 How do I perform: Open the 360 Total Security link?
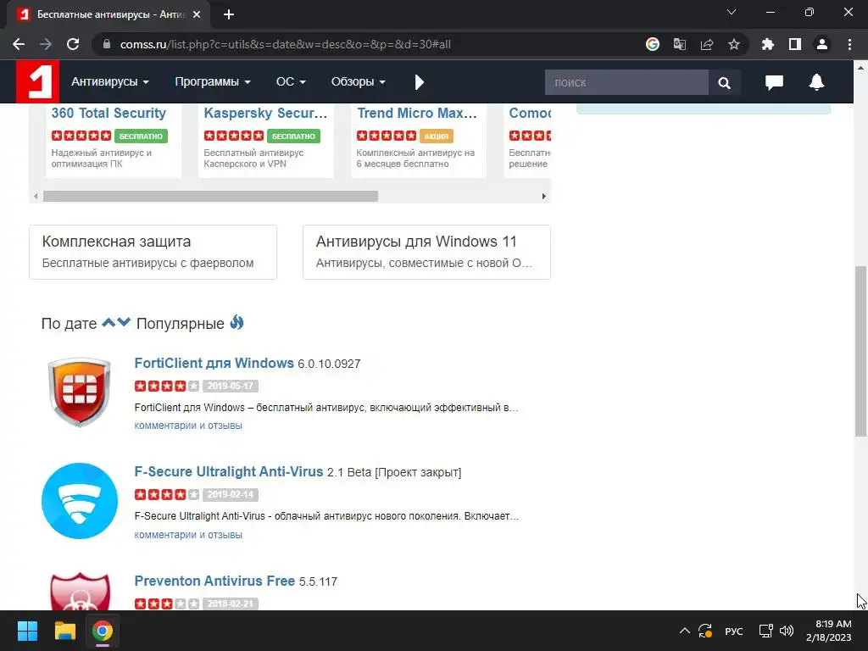click(x=108, y=113)
